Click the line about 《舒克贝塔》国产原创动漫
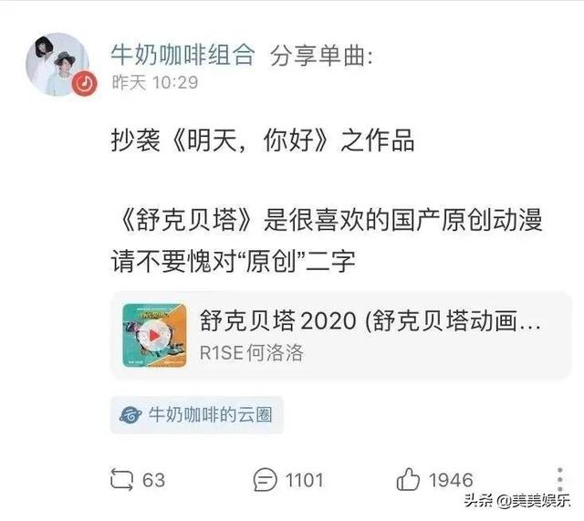 (x=331, y=220)
